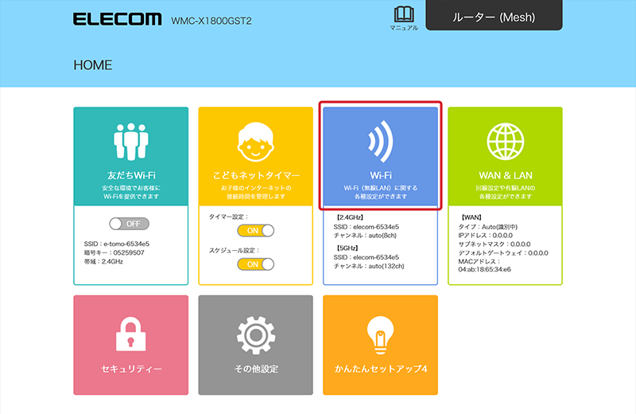Screen dimensions: 636x414
Task: Click the その他設定 label
Action: [256, 369]
